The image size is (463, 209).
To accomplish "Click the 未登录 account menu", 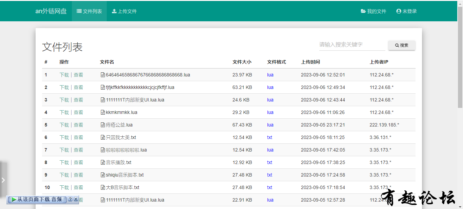I will pos(406,11).
